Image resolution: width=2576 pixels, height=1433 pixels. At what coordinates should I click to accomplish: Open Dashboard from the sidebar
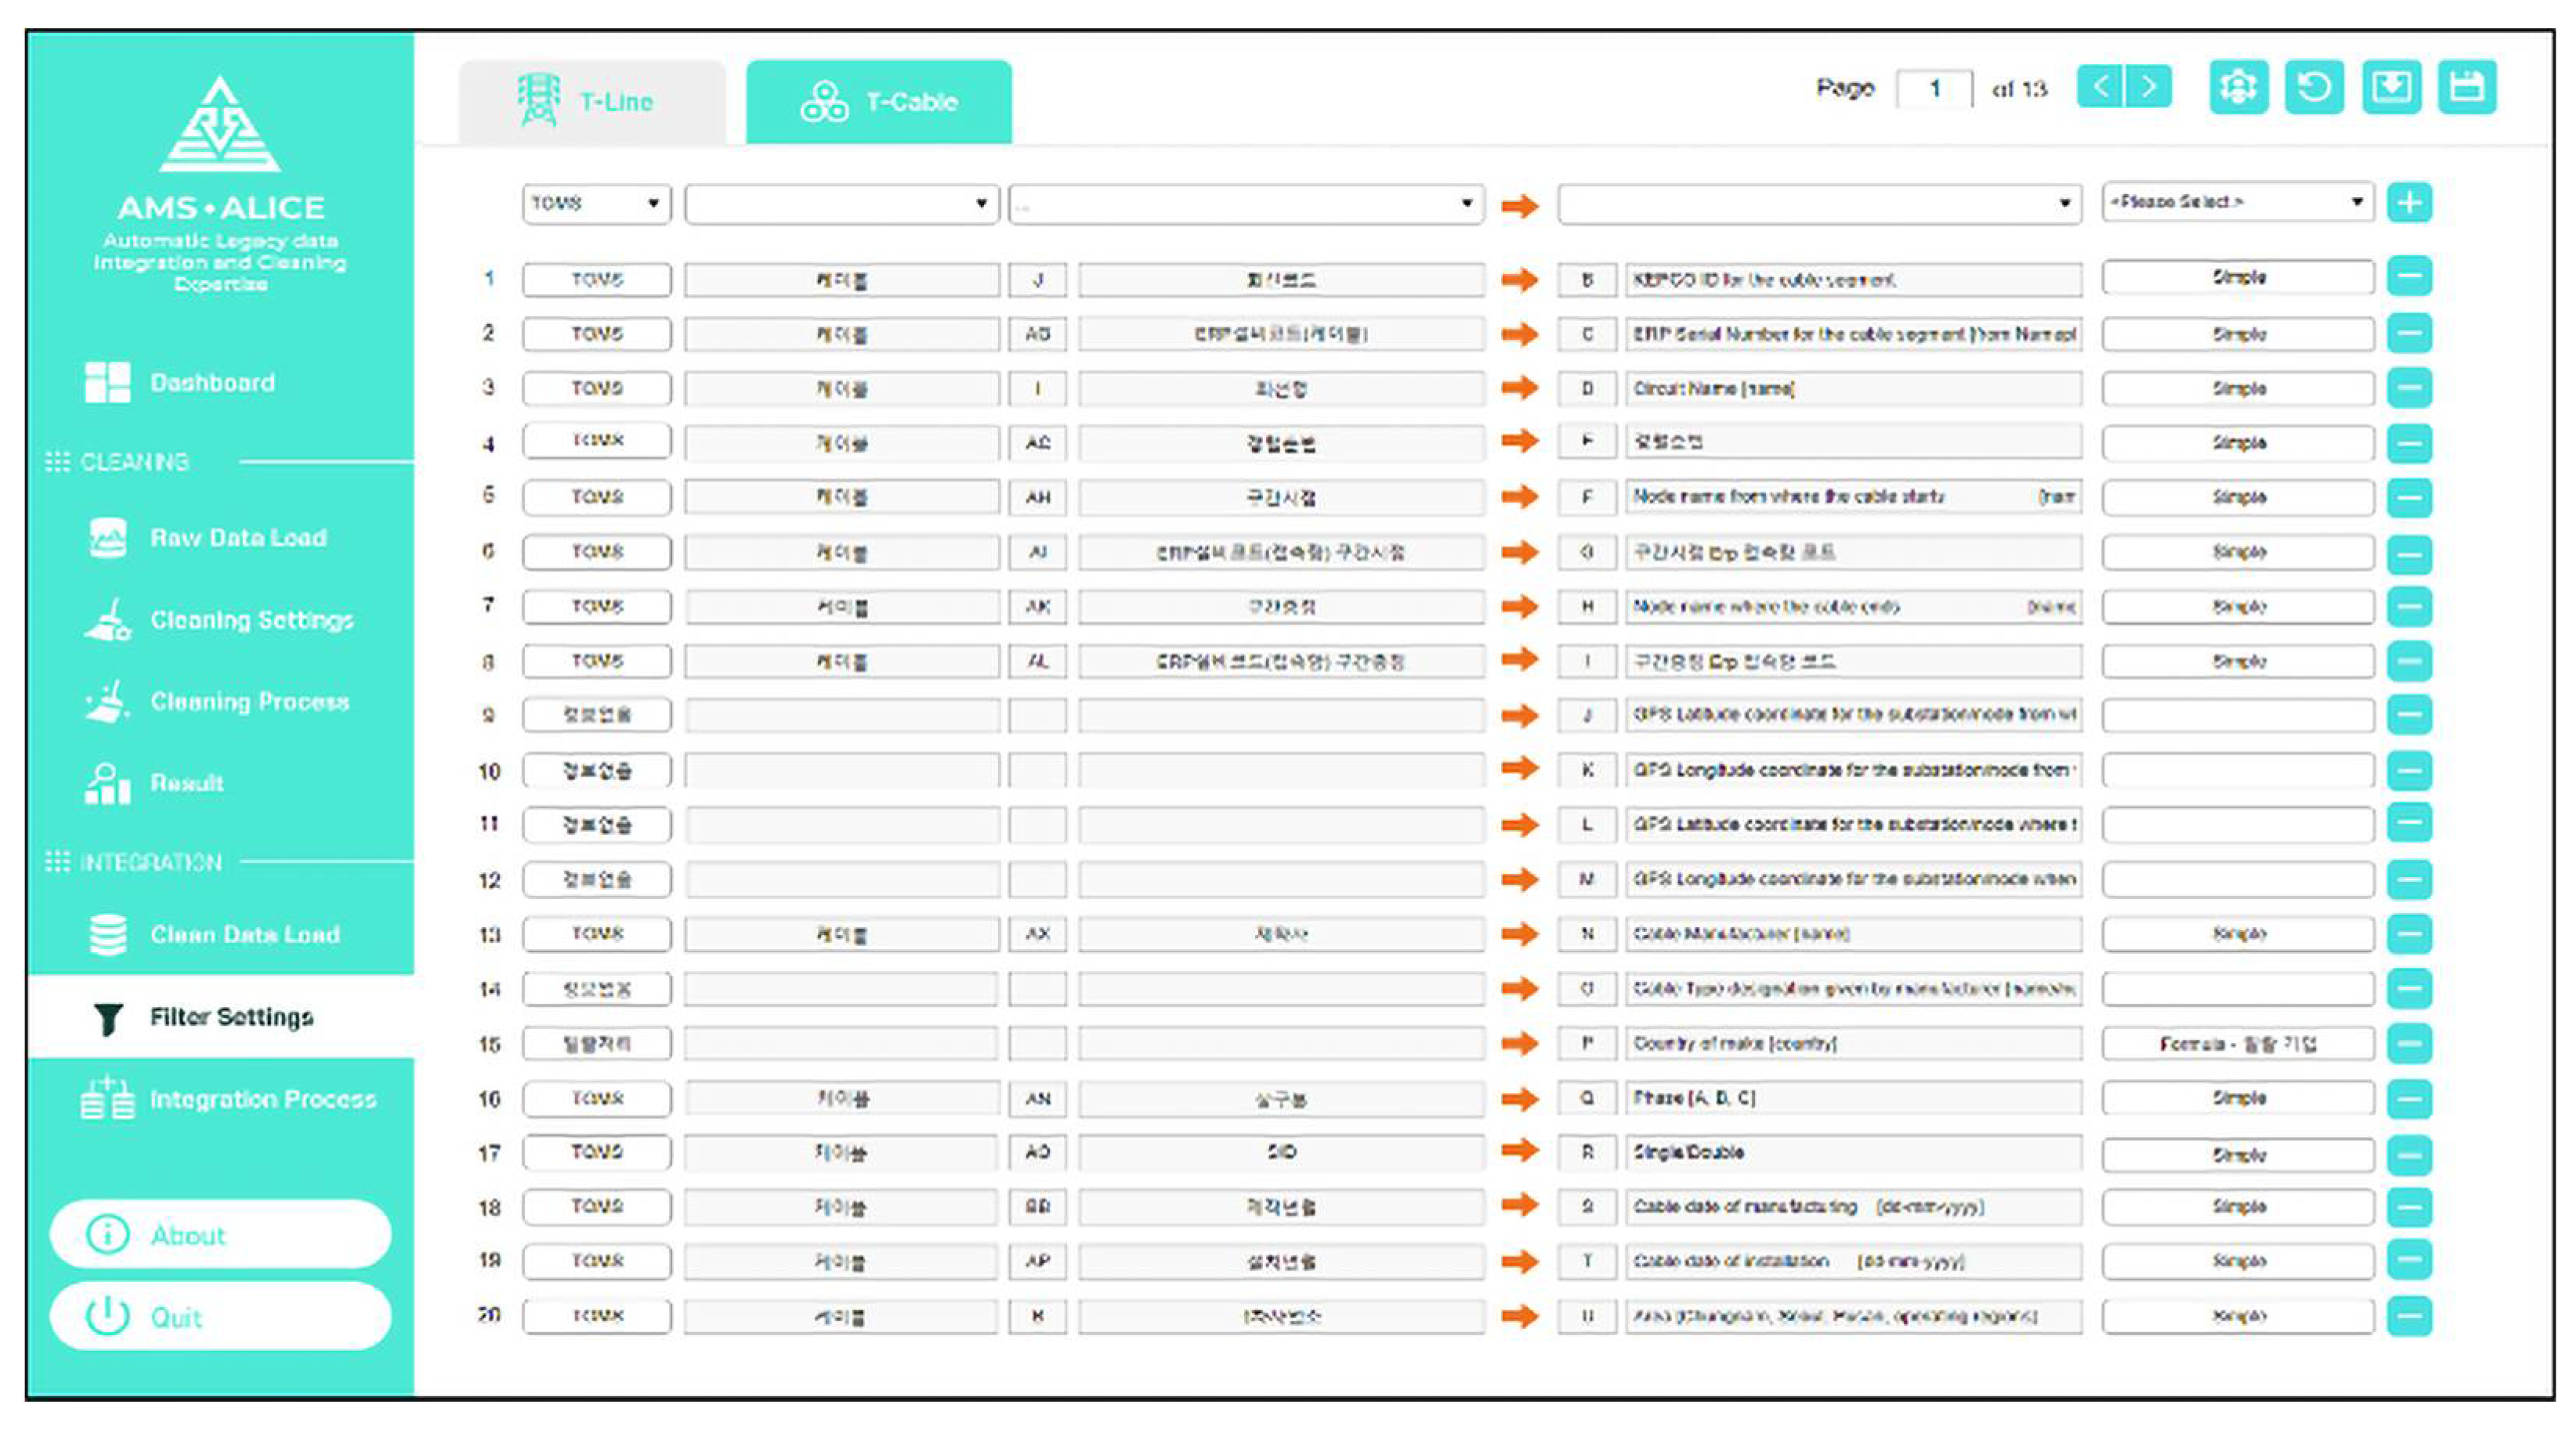pos(211,383)
